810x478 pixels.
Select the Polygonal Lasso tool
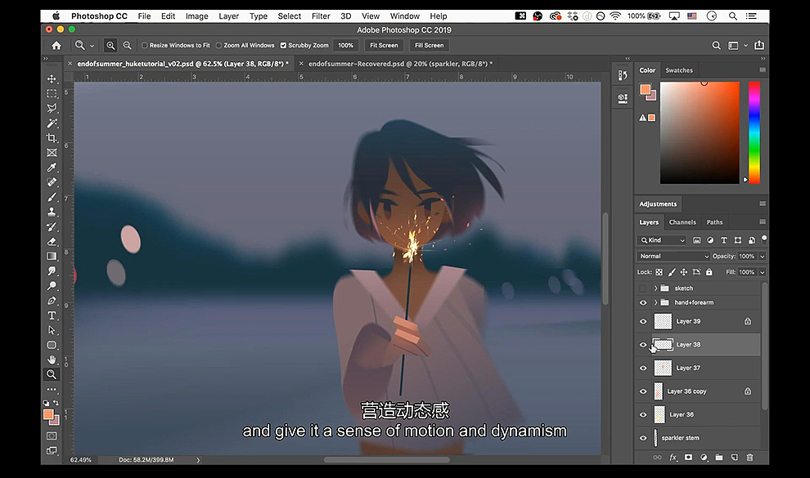52,109
